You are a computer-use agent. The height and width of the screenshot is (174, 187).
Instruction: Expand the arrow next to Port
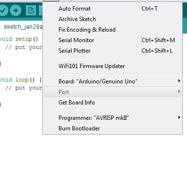(x=179, y=92)
